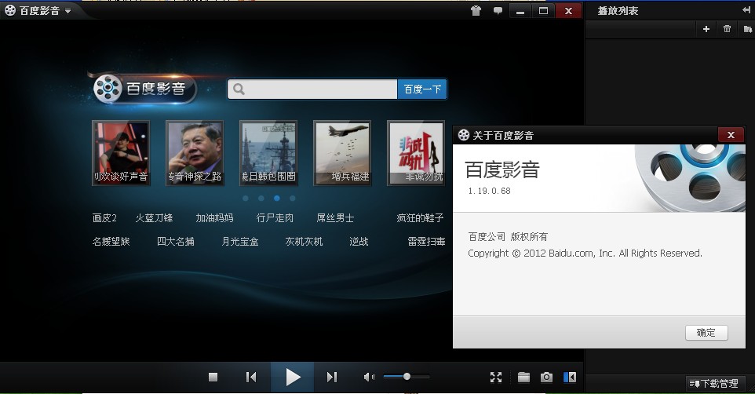Open the 日韩包围圈 thumbnail
This screenshot has width=755, height=394.
tap(268, 153)
